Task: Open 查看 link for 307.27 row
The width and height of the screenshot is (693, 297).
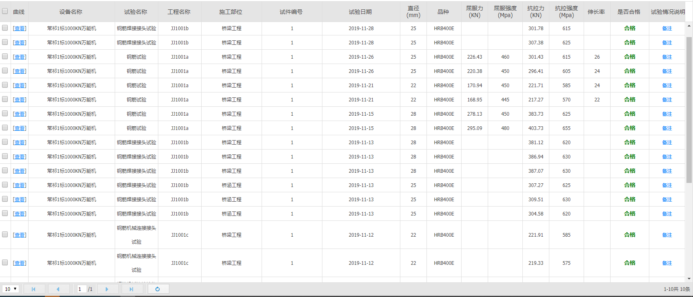Action: (20, 185)
